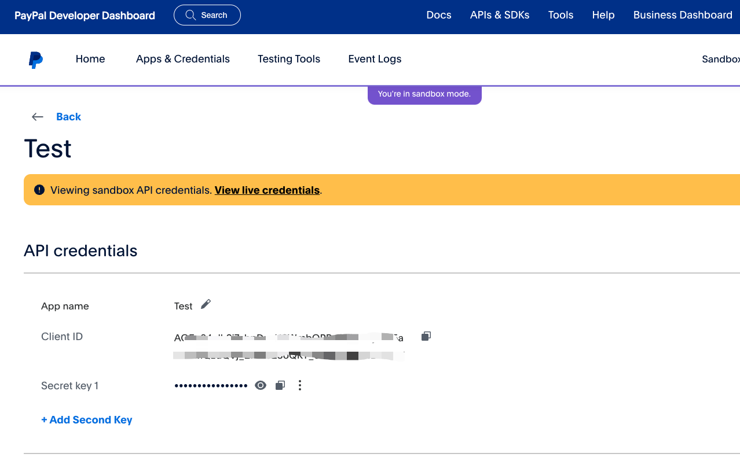Copy Secret key 1
This screenshot has width=740, height=472.
pos(280,385)
